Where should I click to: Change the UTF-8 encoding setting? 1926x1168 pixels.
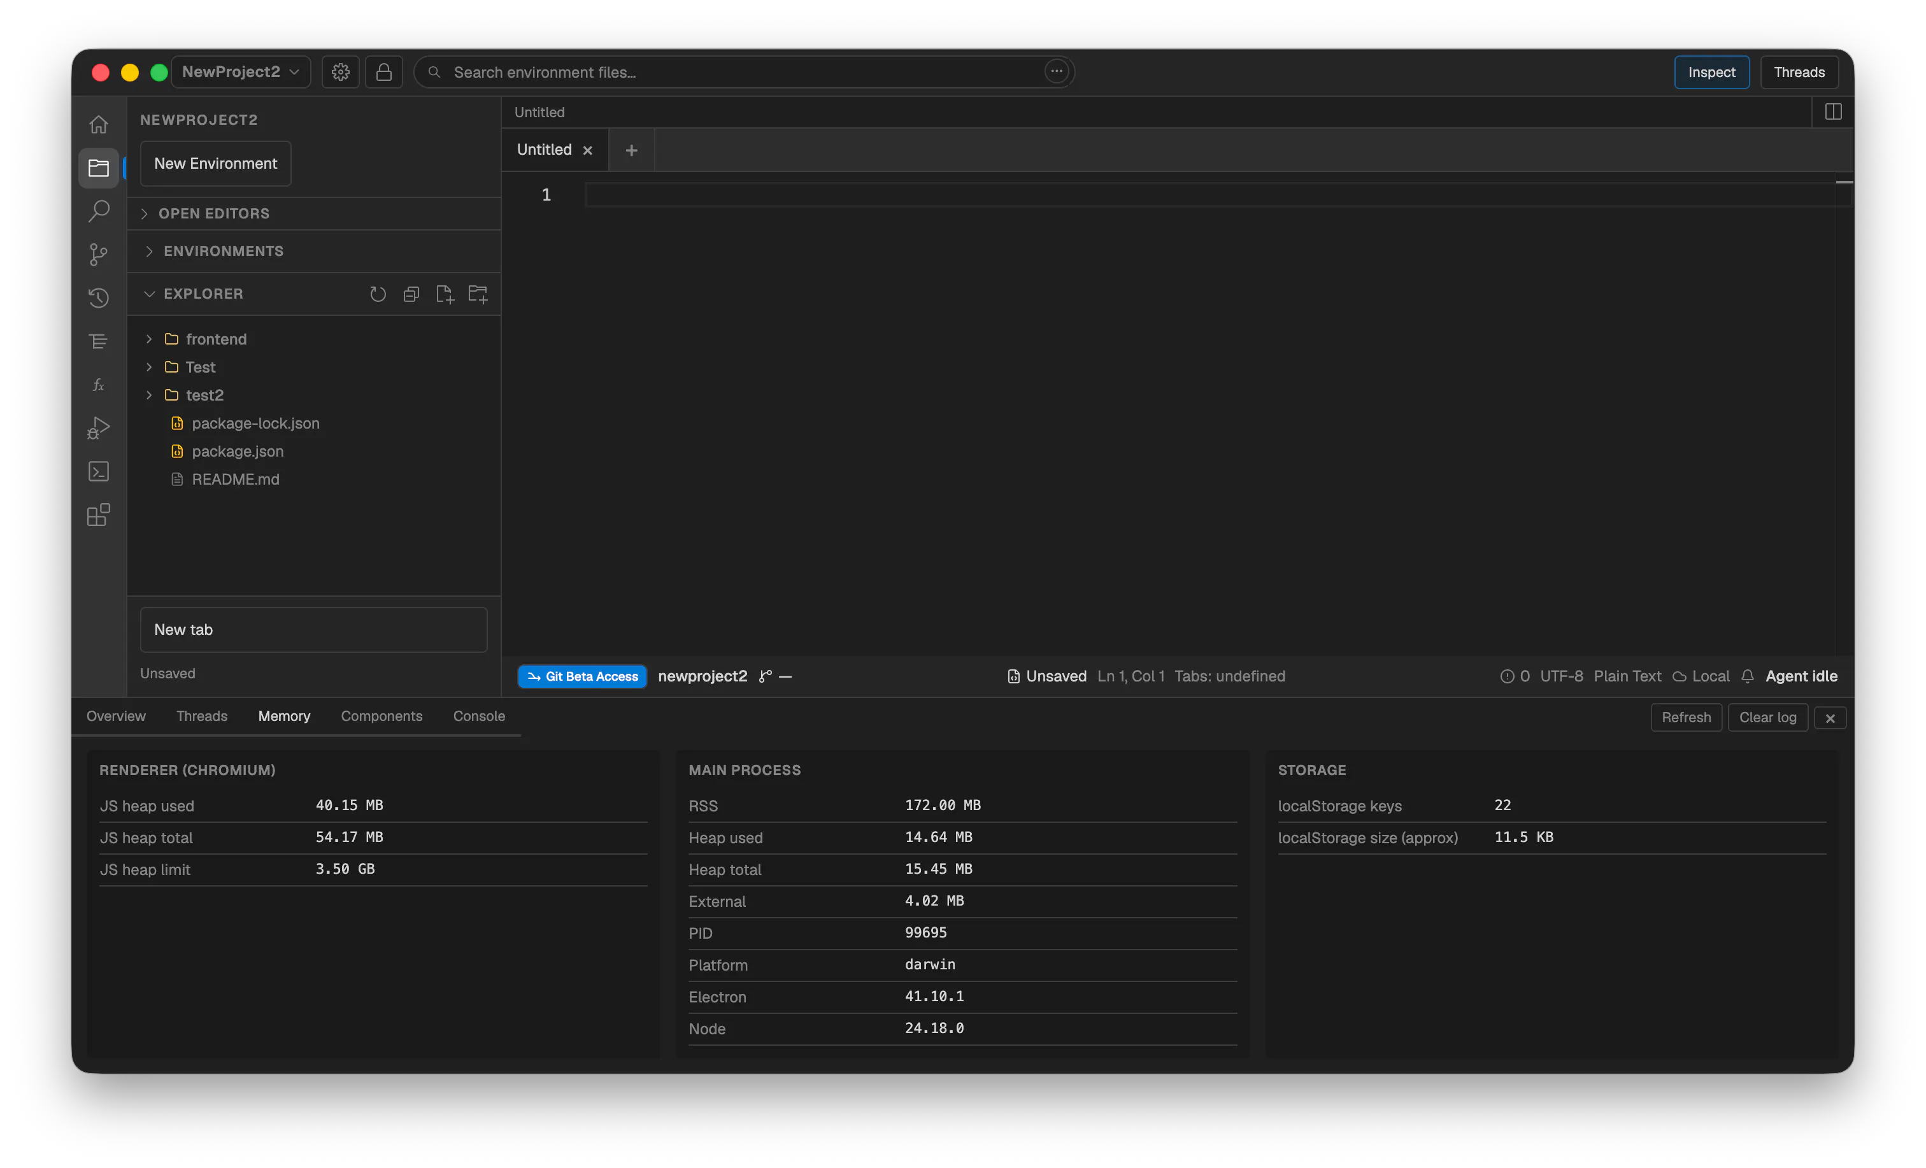click(1561, 676)
